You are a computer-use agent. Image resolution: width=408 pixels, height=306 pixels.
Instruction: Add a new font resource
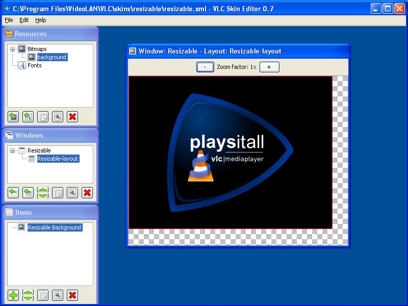(28, 117)
